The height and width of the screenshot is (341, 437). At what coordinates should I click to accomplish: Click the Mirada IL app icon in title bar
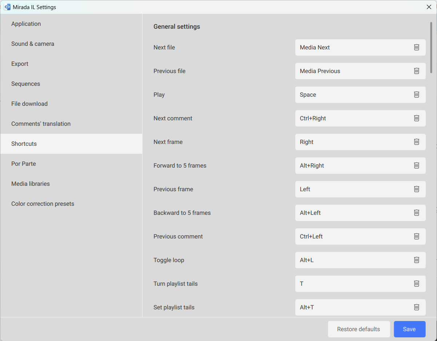pos(7,7)
